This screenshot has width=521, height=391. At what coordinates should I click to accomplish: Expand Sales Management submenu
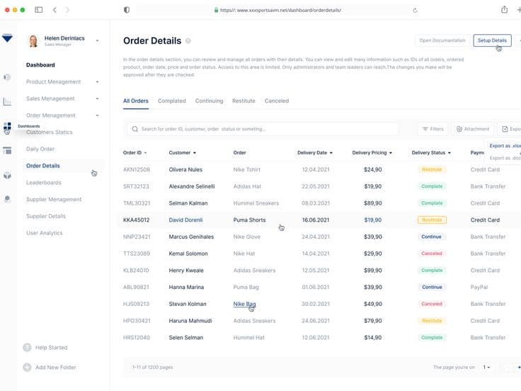click(98, 98)
